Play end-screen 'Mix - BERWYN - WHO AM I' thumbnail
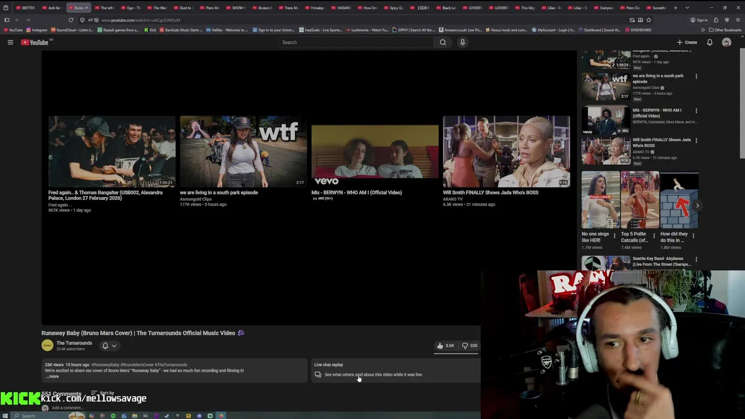This screenshot has width=745, height=419. [375, 151]
